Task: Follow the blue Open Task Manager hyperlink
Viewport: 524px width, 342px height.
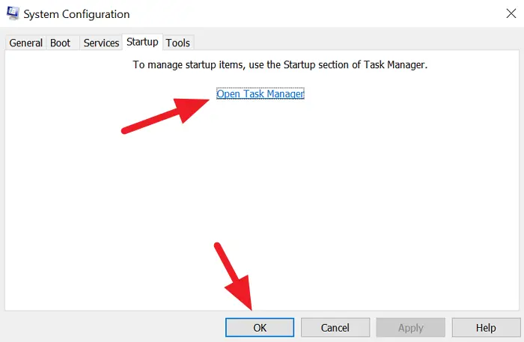Action: [x=261, y=94]
